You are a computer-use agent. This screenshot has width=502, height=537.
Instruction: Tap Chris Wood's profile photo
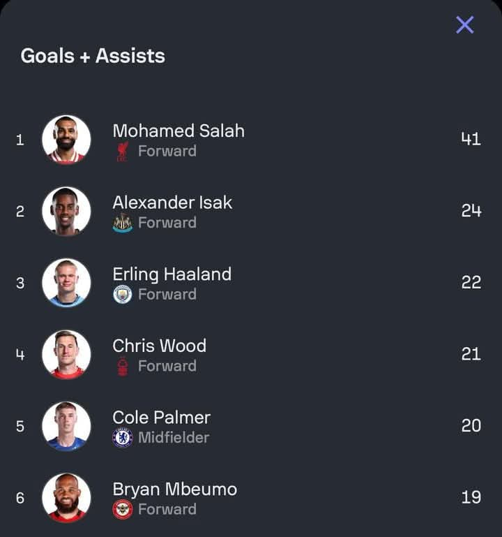pos(66,355)
